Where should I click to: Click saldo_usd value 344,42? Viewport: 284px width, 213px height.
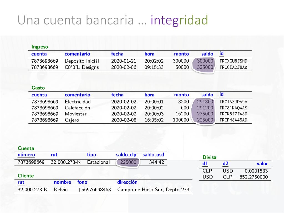pos(157,162)
